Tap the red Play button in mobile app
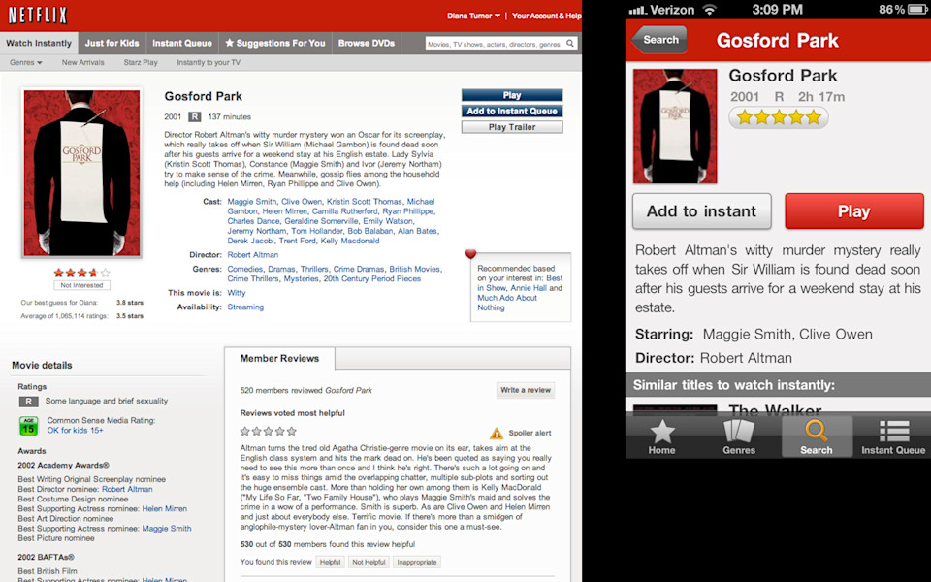 [854, 211]
